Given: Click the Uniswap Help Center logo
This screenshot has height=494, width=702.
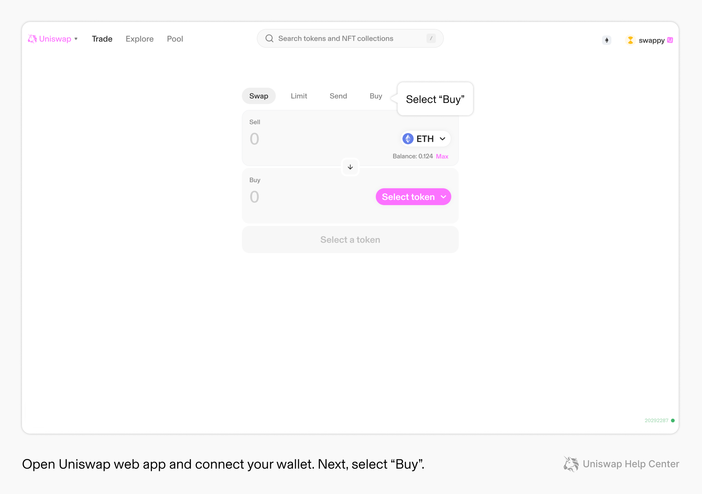Looking at the screenshot, I should click(621, 464).
